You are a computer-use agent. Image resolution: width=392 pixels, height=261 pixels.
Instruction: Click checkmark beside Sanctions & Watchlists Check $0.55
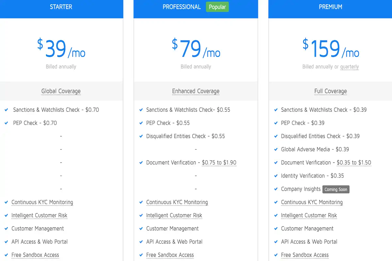click(141, 110)
